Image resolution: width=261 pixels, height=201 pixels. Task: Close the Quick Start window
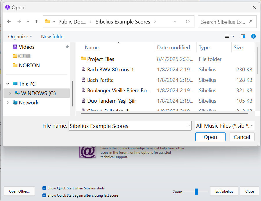click(x=249, y=191)
